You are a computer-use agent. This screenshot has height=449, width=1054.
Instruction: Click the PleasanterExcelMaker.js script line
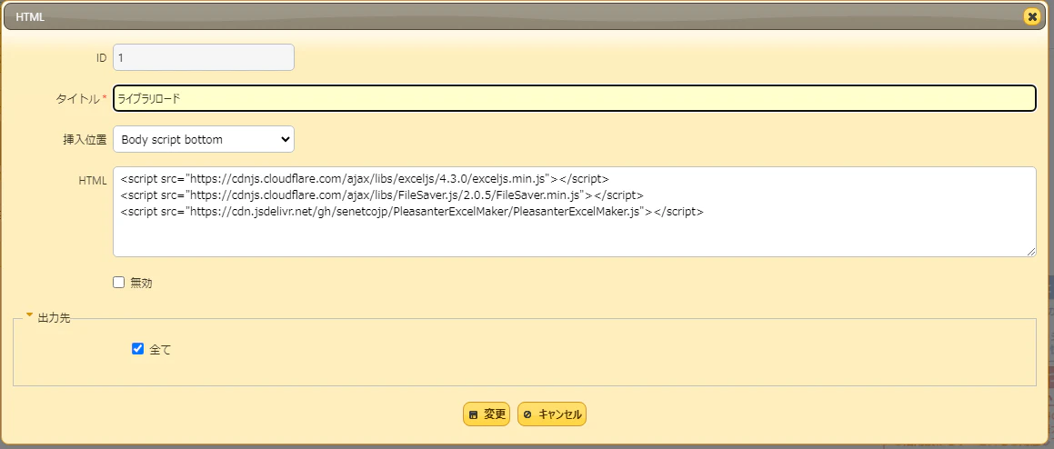(412, 211)
